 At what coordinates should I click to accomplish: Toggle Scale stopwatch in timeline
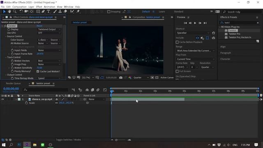click(x=26, y=103)
